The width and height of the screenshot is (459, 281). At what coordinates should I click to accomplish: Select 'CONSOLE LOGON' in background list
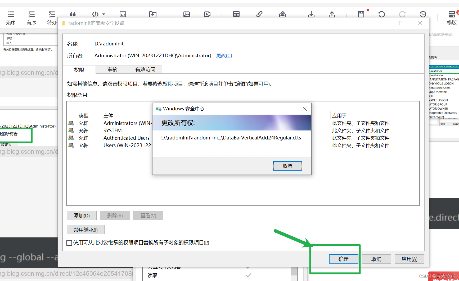pos(439,100)
